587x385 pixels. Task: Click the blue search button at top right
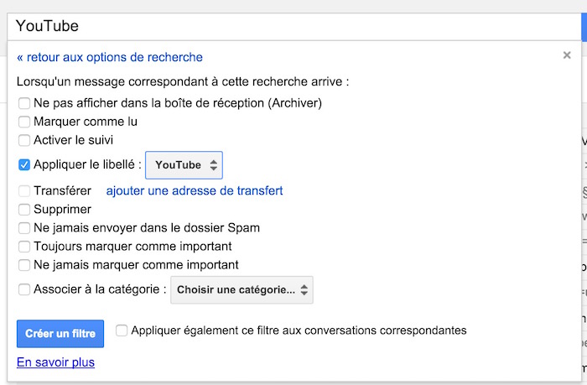tap(583, 26)
